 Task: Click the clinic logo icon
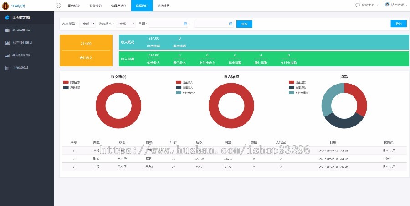click(5, 5)
